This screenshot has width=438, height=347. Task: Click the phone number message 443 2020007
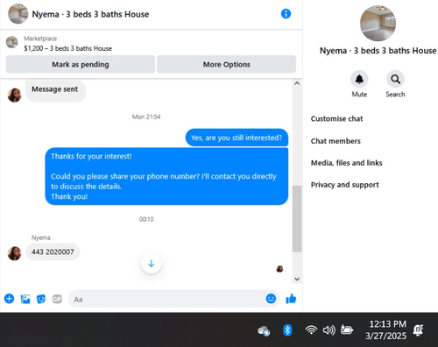(53, 251)
